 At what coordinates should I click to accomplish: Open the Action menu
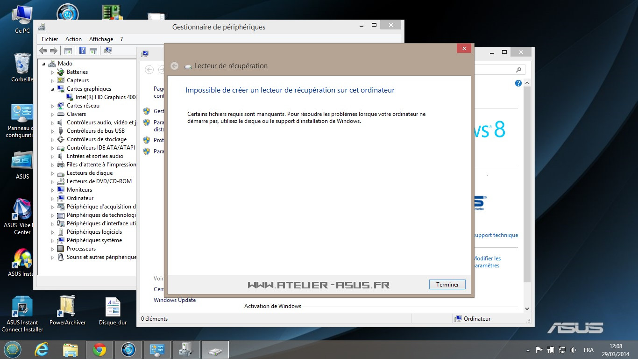coord(73,39)
